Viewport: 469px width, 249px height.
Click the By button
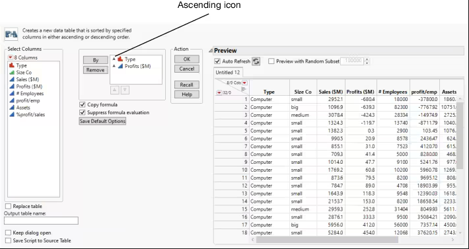[95, 60]
